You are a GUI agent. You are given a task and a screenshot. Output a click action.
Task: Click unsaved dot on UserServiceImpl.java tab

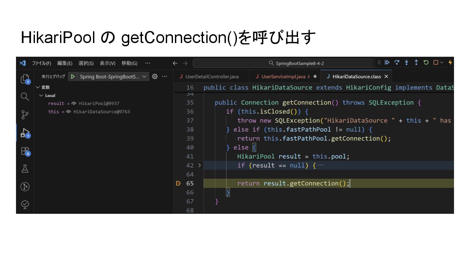coord(315,77)
